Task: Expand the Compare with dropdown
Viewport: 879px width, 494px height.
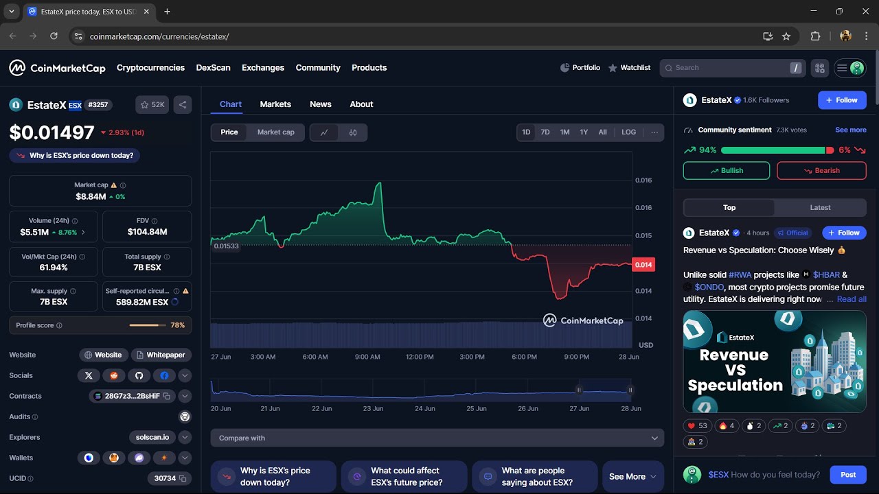Action: tap(437, 438)
